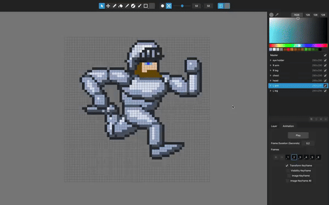Toggle the gray background view button

(x=227, y=6)
